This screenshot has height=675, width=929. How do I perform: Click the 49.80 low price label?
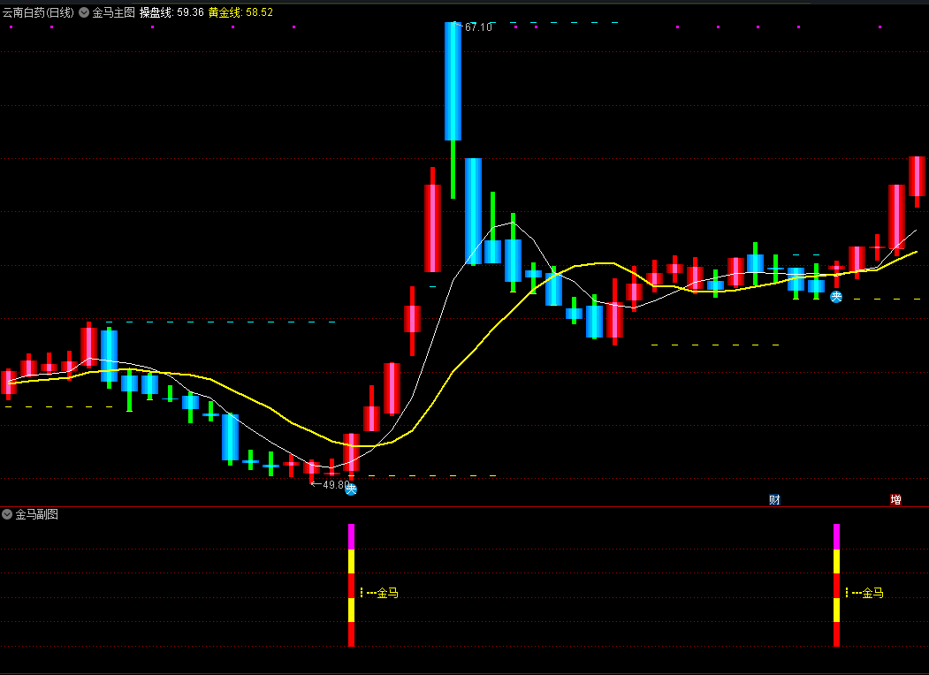pyautogui.click(x=334, y=485)
